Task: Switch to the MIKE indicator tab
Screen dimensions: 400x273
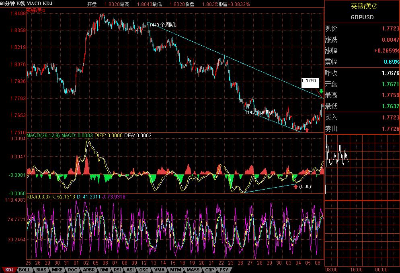Action: coord(57,270)
